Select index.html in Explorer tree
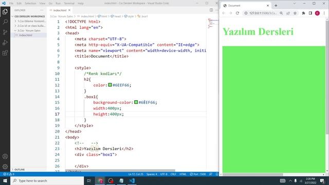The width and height of the screenshot is (329, 185). [28, 35]
